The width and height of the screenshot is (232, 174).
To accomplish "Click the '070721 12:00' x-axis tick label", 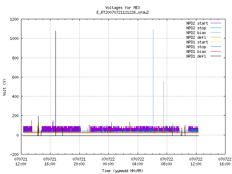I will tap(21, 162).
